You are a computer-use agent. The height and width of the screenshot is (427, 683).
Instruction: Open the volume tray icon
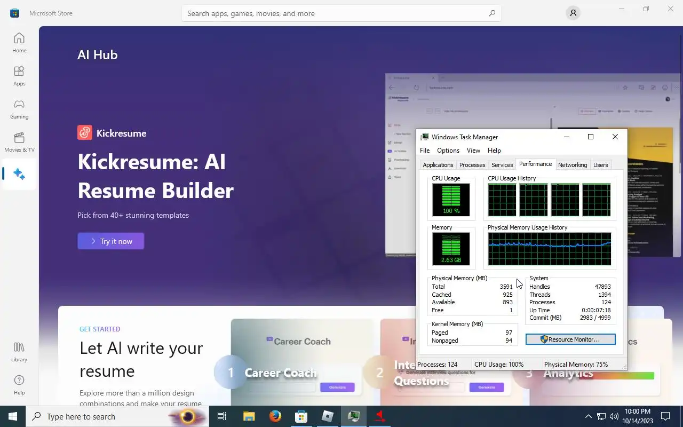tap(614, 416)
